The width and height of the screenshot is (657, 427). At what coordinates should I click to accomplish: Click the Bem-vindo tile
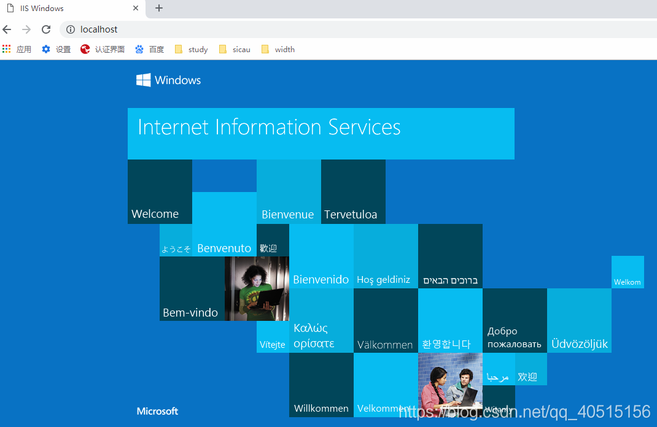point(192,289)
